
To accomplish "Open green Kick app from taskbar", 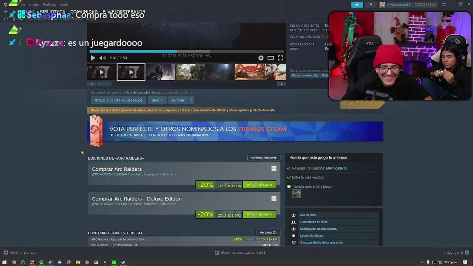I will point(114,262).
